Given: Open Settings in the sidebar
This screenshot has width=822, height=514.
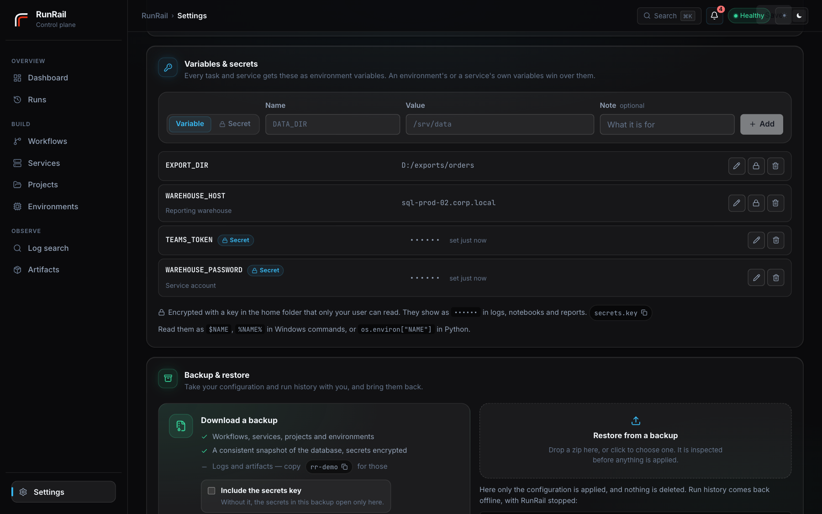Looking at the screenshot, I should pyautogui.click(x=63, y=492).
